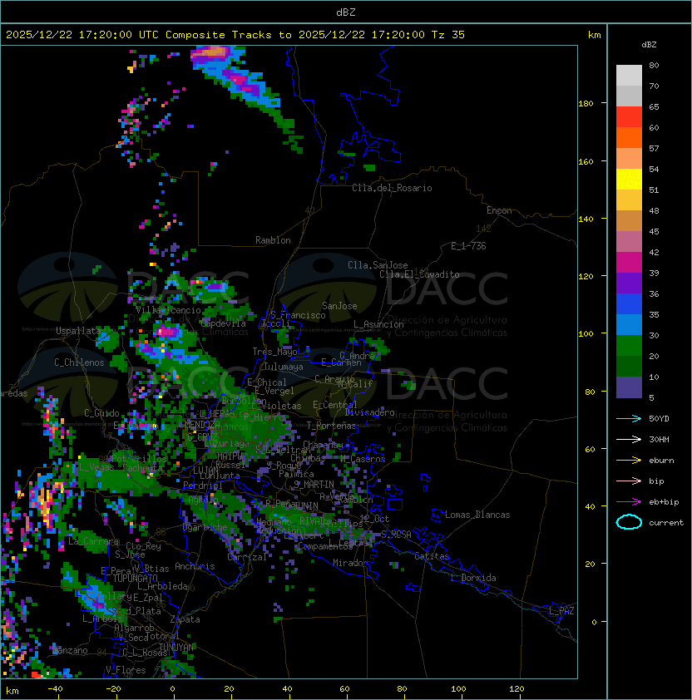Click the Ugarteche label
The image size is (692, 700).
(x=205, y=527)
